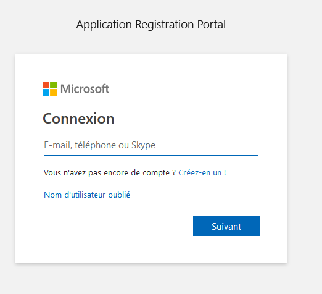
Task: Select the Connexion heading
Action: click(x=78, y=119)
